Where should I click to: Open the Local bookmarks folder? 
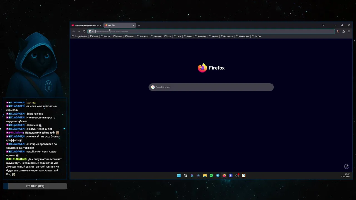click(177, 36)
